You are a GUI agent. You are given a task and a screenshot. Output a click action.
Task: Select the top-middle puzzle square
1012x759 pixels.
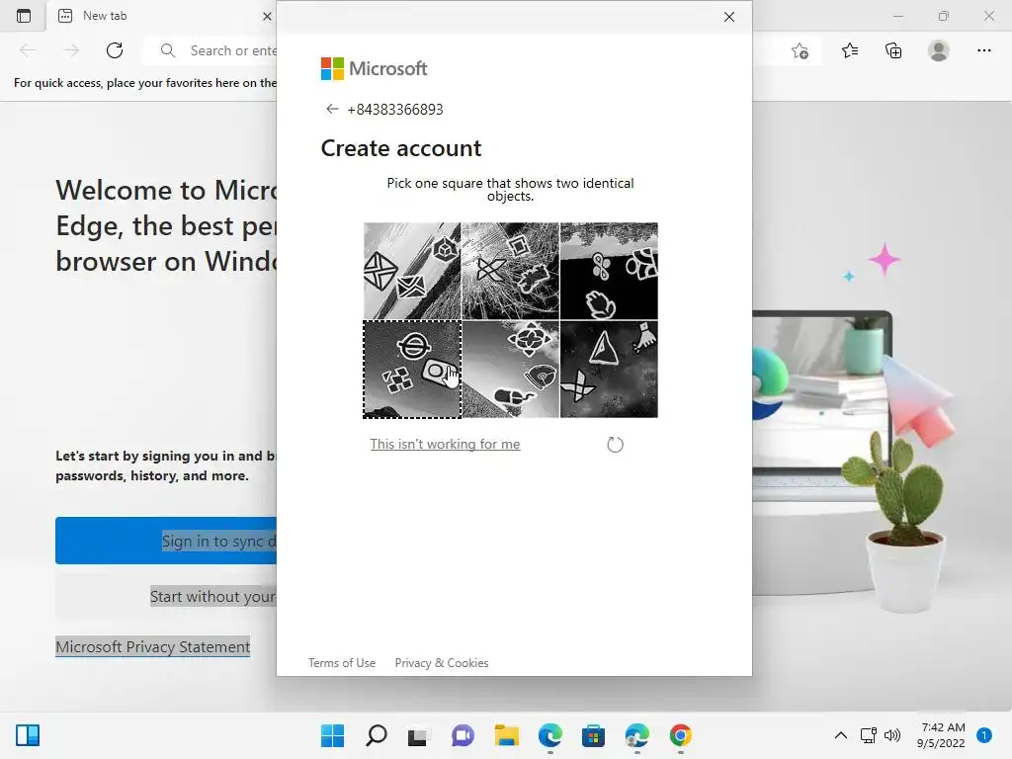point(511,271)
